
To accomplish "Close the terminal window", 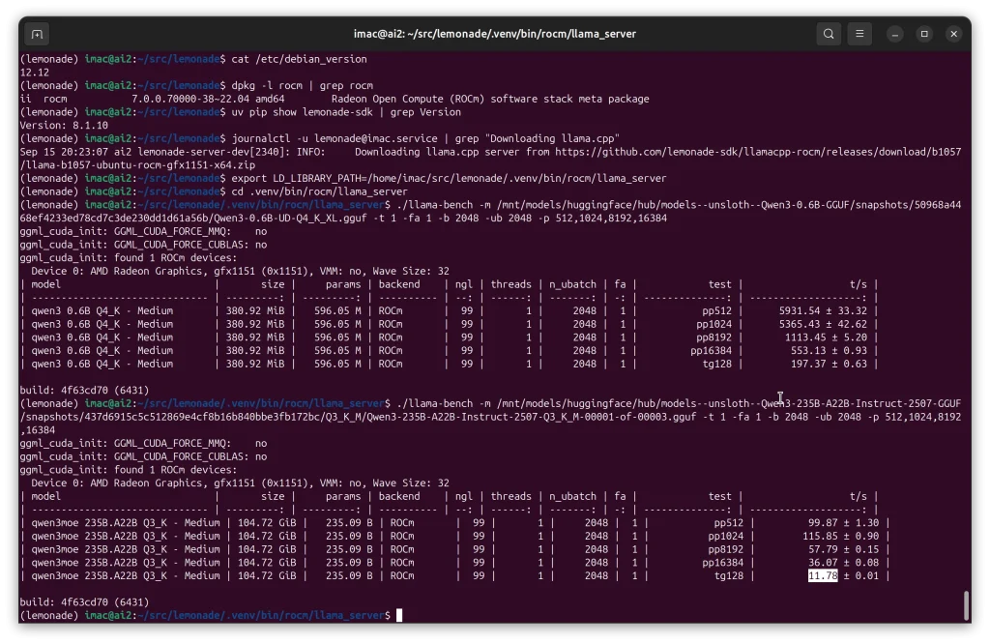I will pyautogui.click(x=954, y=34).
